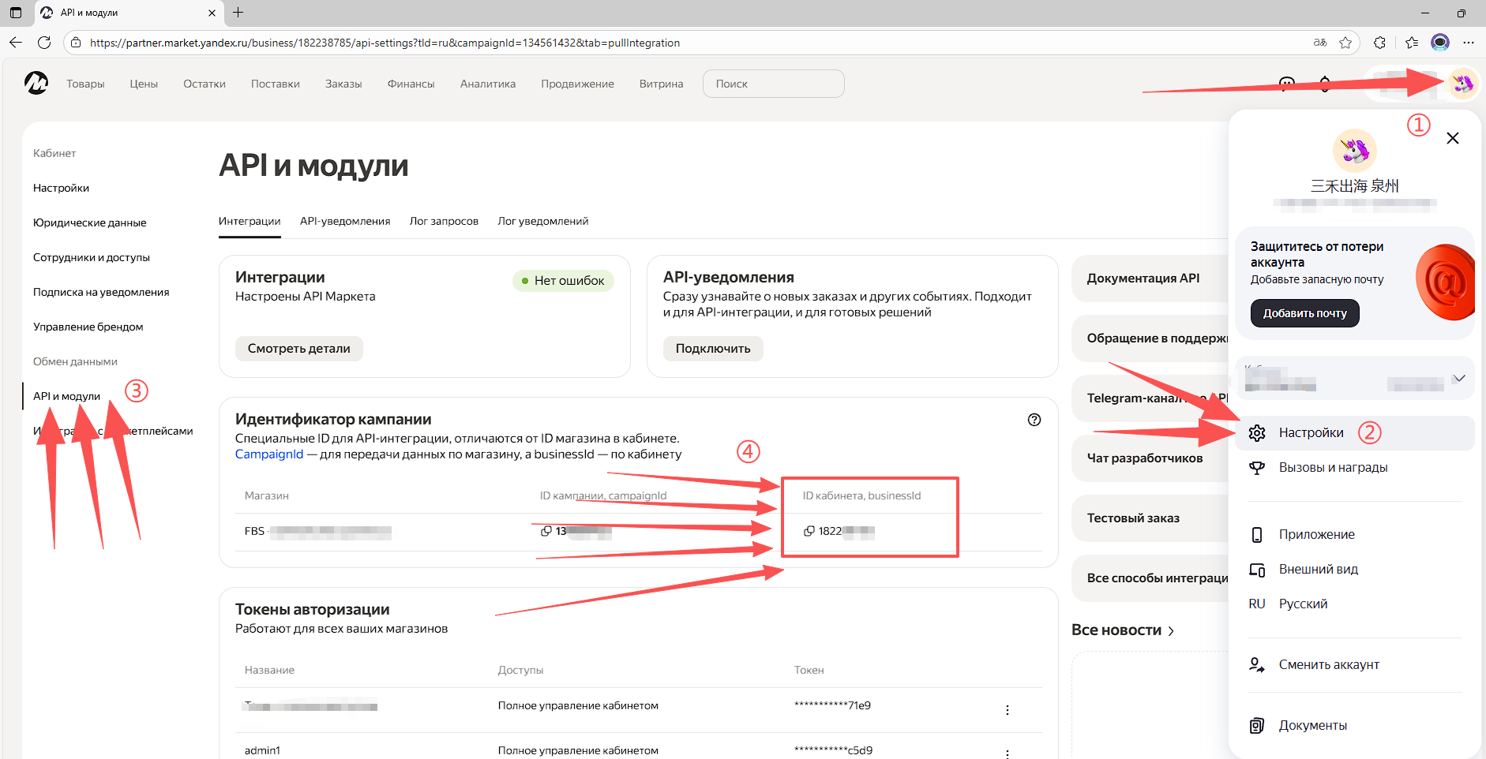The width and height of the screenshot is (1486, 759).
Task: Click the Yandex Market logo
Action: pos(36,83)
